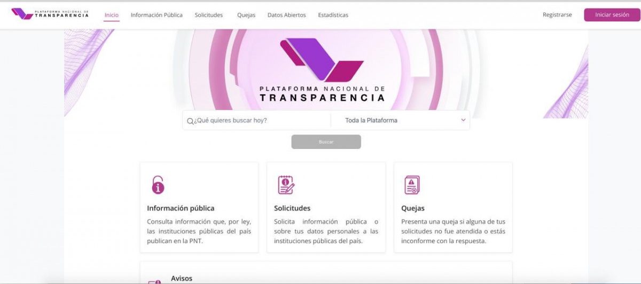The height and width of the screenshot is (284, 641).
Task: Open the Inicio tab
Action: click(x=112, y=15)
